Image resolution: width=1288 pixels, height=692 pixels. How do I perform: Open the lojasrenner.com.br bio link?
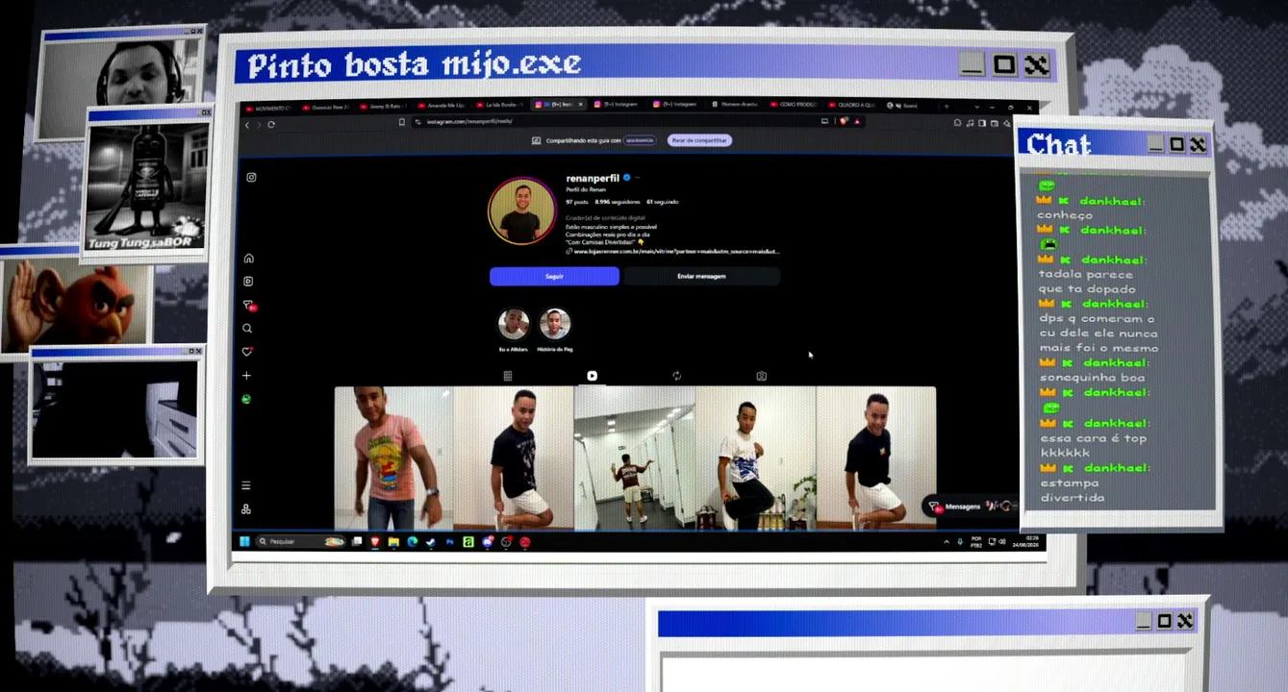[x=676, y=251]
